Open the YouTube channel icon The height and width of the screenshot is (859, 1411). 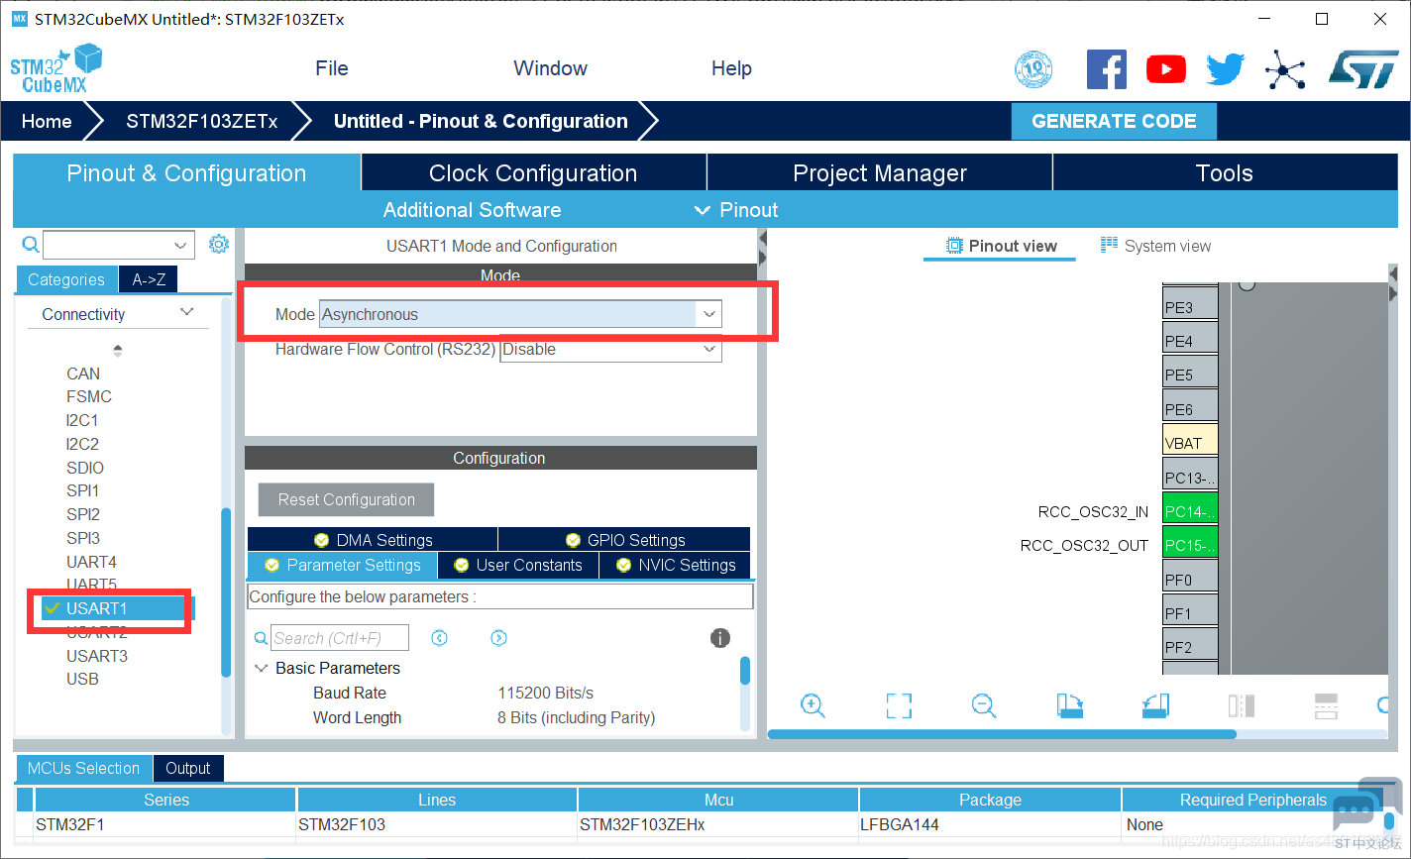tap(1166, 69)
